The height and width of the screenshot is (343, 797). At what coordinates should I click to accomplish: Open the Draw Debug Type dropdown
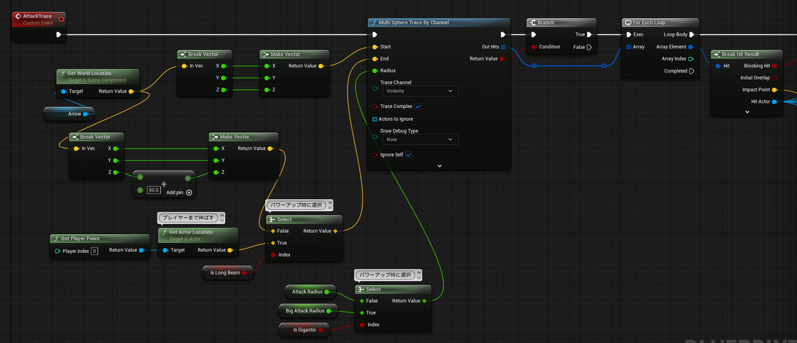click(419, 139)
